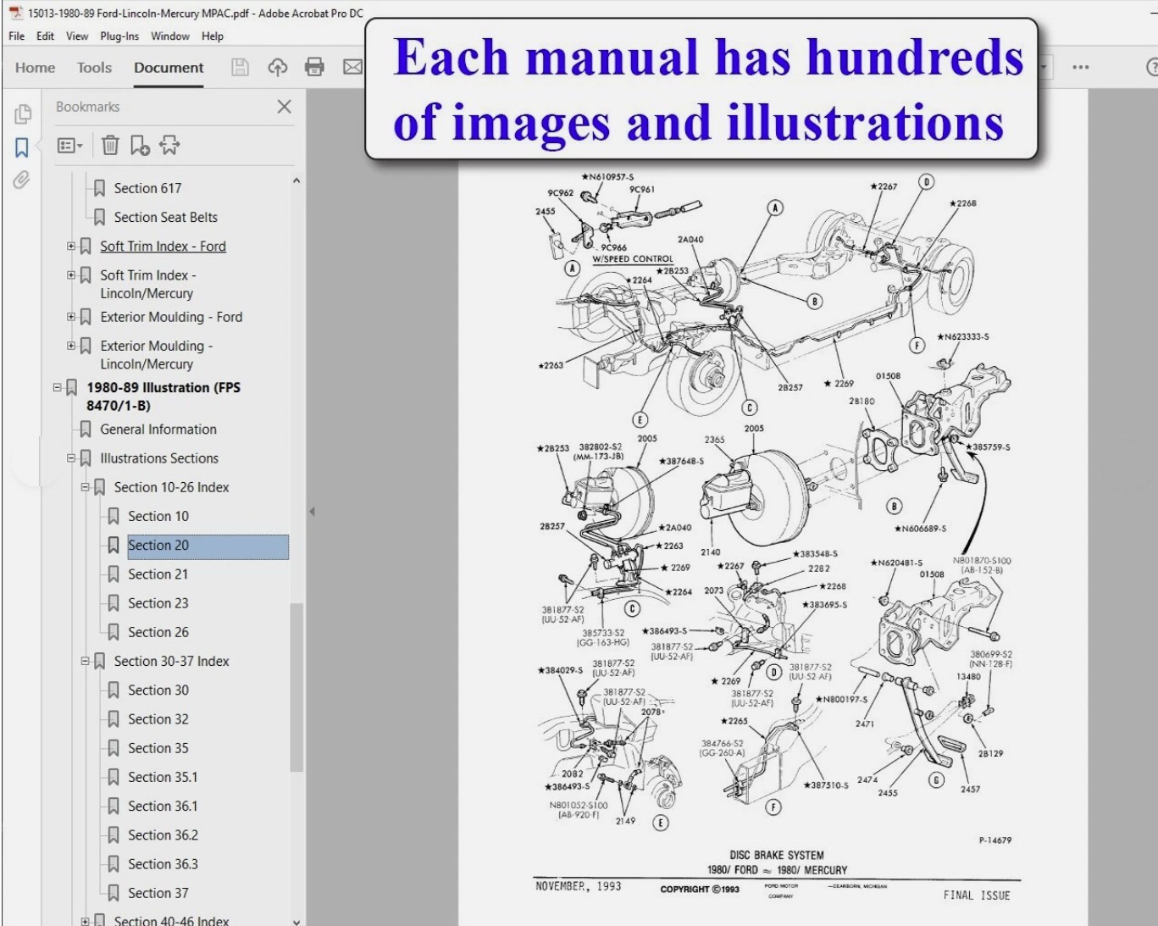The height and width of the screenshot is (926, 1158).
Task: Open the page thumbnails panel icon
Action: pyautogui.click(x=23, y=114)
